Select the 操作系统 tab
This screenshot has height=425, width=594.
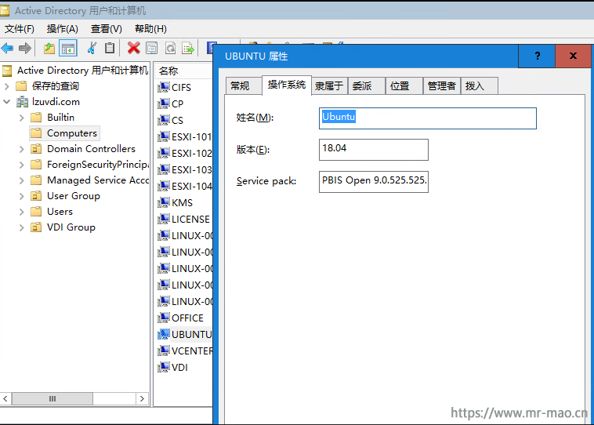click(287, 85)
